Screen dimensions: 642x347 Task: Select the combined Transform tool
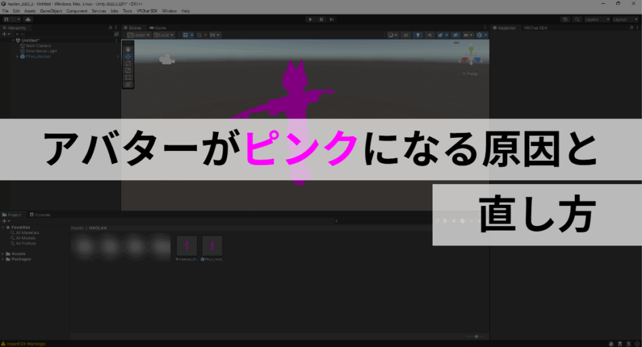coord(128,85)
